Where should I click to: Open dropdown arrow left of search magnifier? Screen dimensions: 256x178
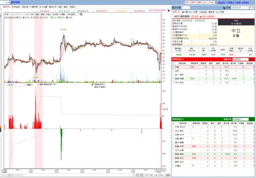pyautogui.click(x=3, y=2)
